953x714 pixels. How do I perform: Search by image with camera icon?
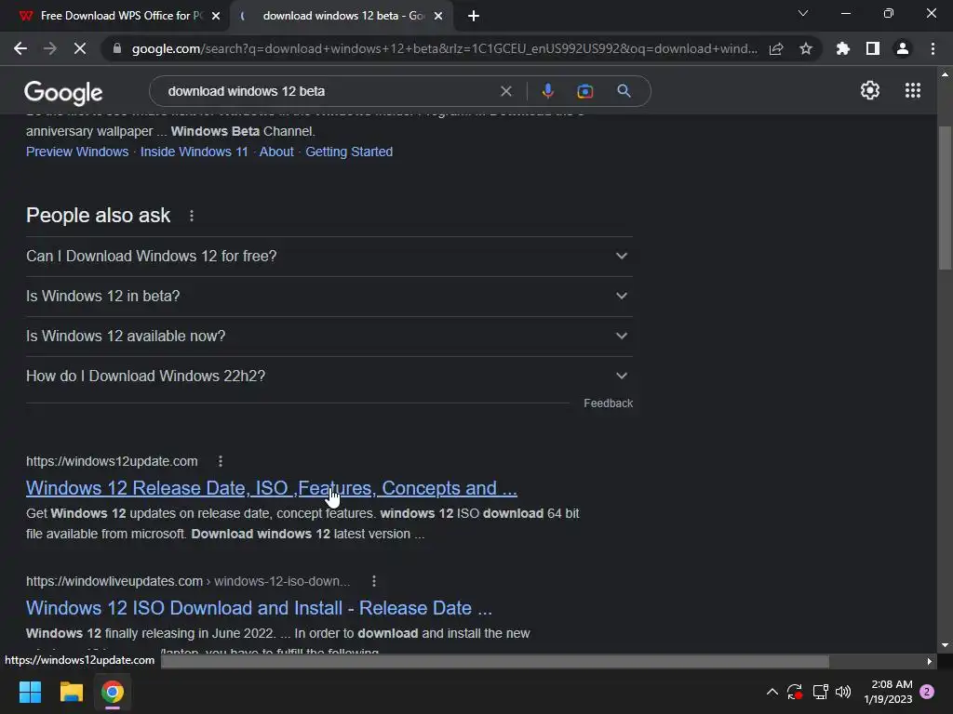click(x=584, y=91)
